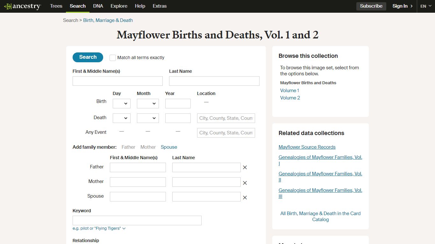435x244 pixels.
Task: Focus the Death Location field
Action: [x=226, y=118]
